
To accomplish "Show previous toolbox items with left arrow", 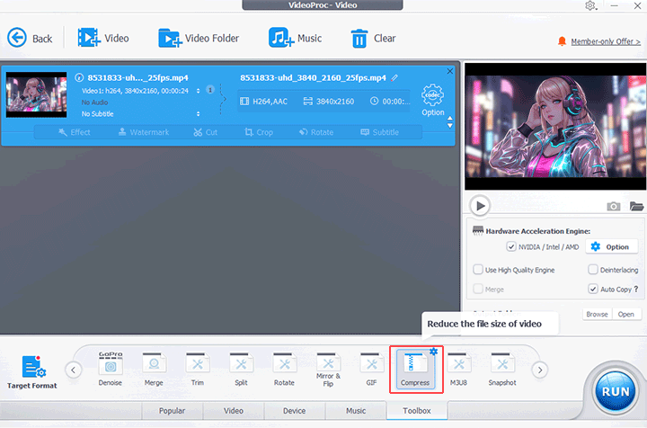I will click(73, 370).
